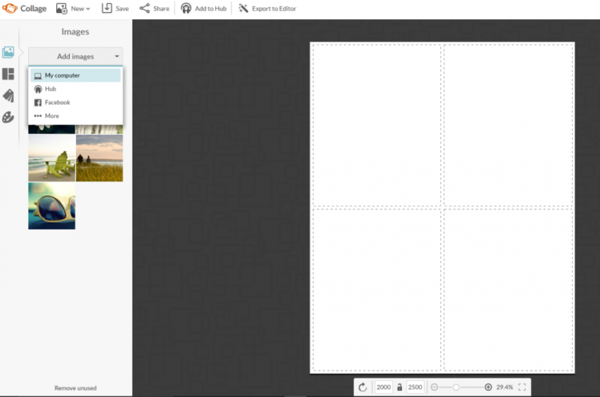
Task: Click the Share button
Action: tap(154, 8)
